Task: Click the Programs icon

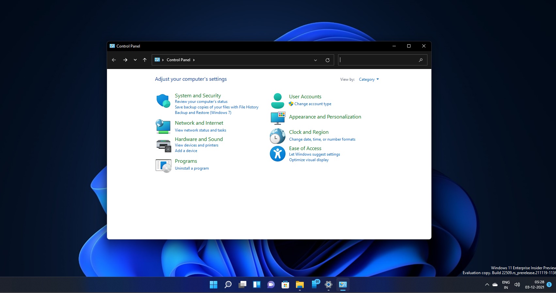Action: click(163, 166)
